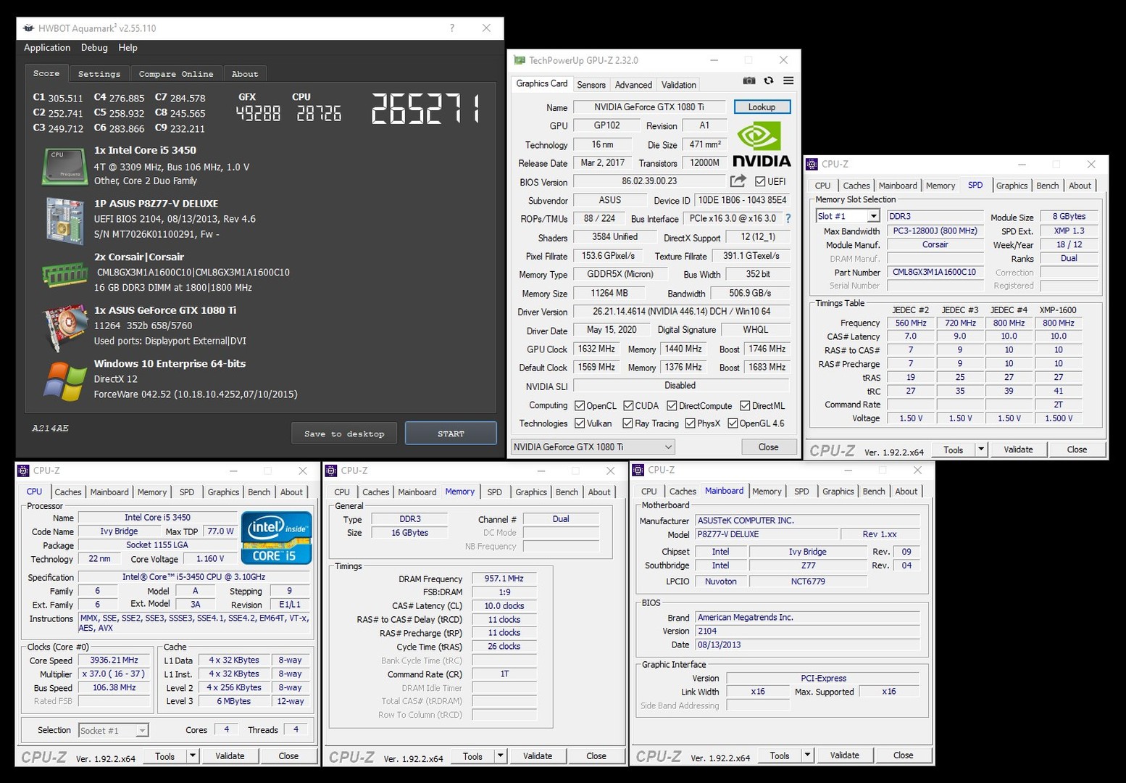Viewport: 1126px width, 783px height.
Task: Click RAM stick icon next to Corsair
Action: click(64, 275)
